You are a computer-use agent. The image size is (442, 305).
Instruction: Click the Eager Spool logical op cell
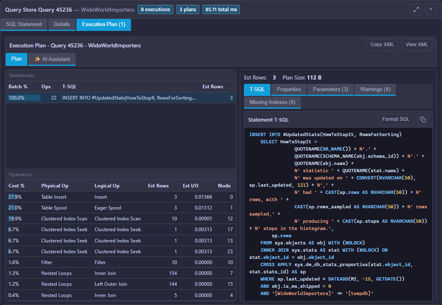pos(108,208)
